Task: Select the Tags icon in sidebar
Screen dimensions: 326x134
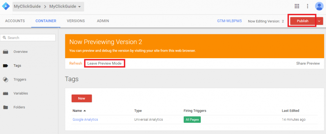Action: [5, 66]
